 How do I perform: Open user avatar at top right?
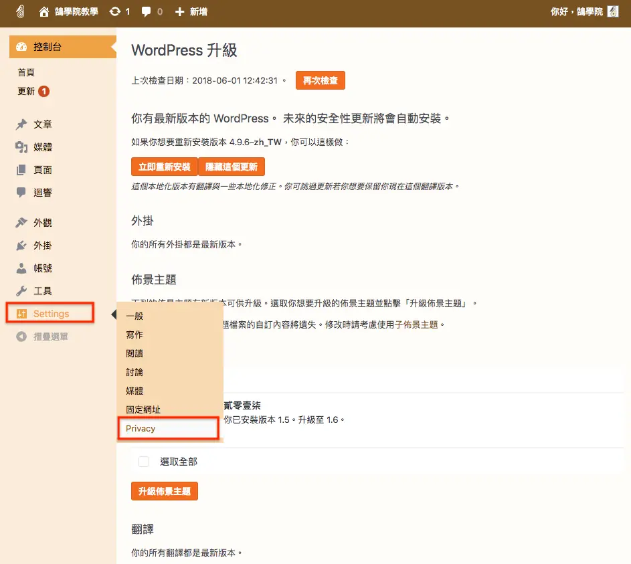point(612,11)
